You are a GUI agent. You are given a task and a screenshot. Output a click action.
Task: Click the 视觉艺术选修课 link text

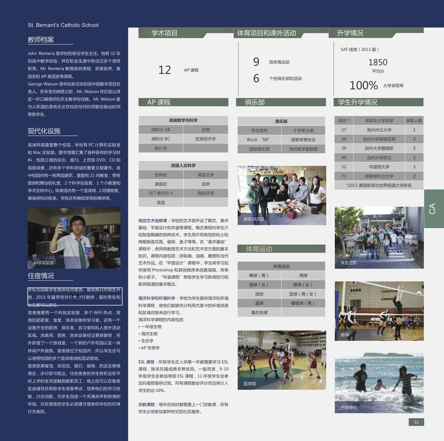pyautogui.click(x=153, y=220)
